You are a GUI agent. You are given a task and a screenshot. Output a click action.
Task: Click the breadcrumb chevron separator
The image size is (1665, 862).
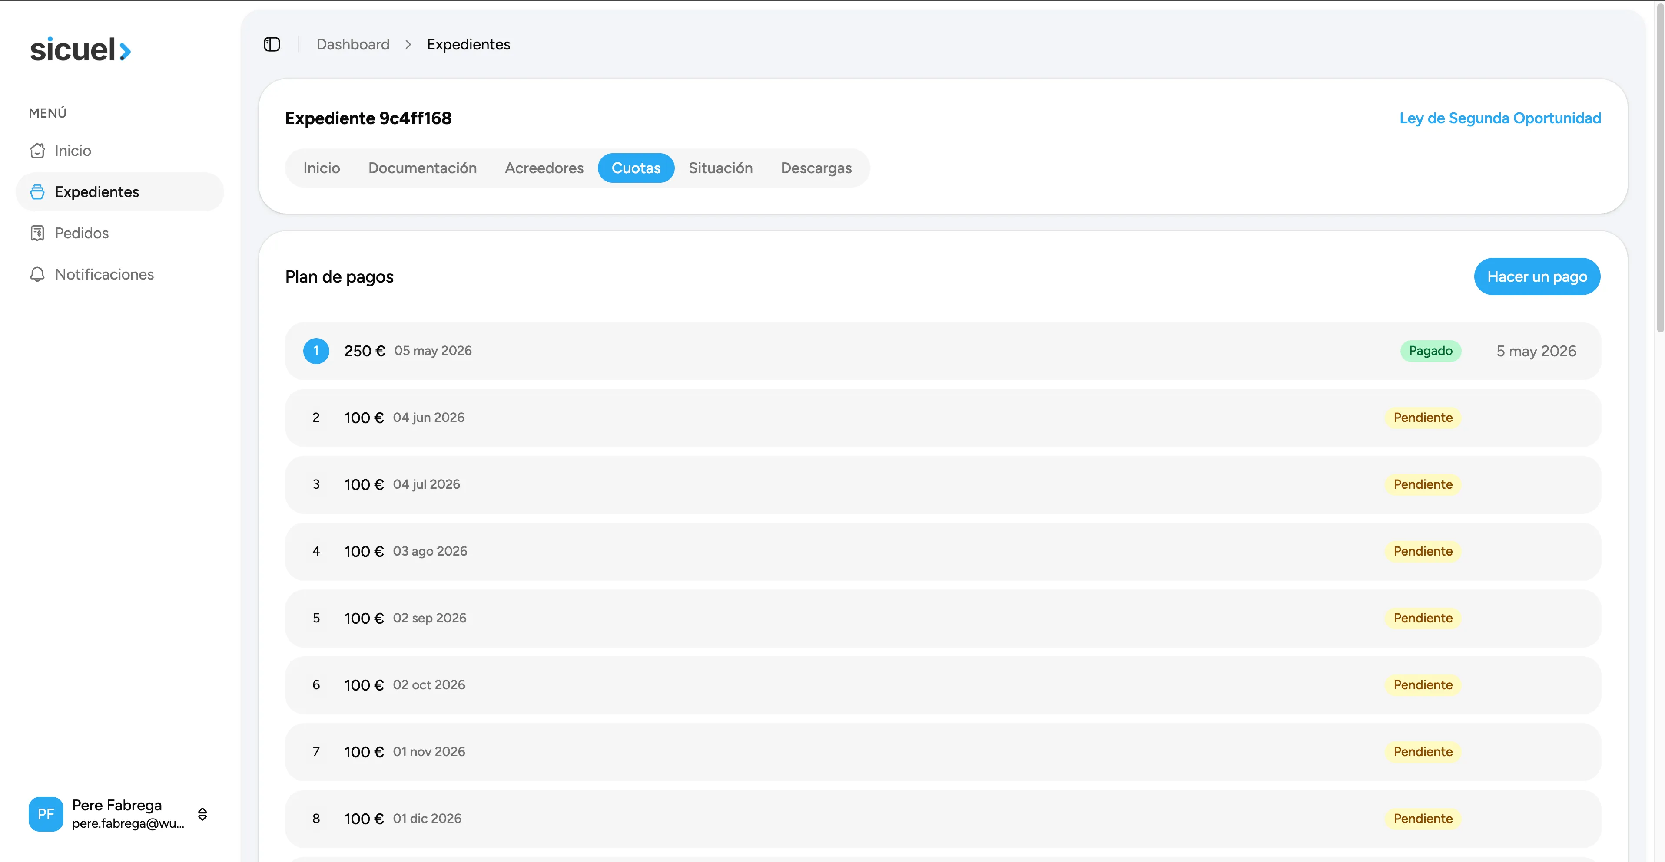click(x=408, y=45)
